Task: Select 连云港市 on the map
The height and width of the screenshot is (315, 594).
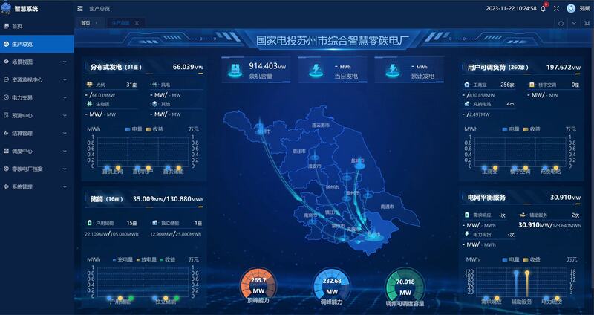Action: [321, 125]
